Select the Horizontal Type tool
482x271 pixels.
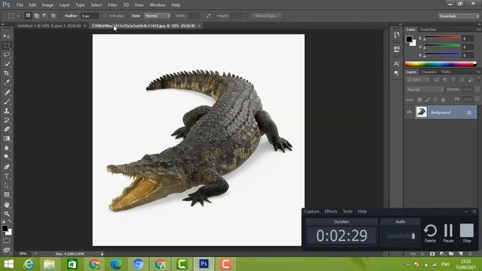(7, 176)
